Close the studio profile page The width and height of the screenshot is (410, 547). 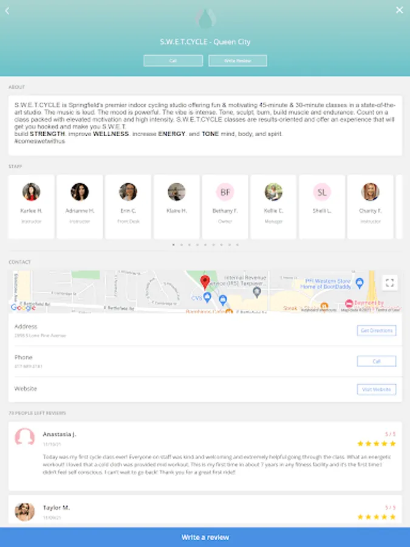[400, 10]
